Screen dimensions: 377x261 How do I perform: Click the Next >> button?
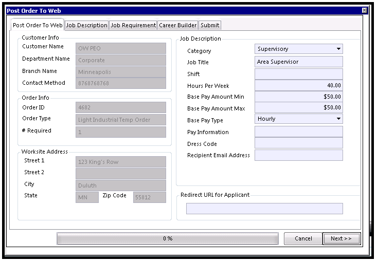coord(341,238)
